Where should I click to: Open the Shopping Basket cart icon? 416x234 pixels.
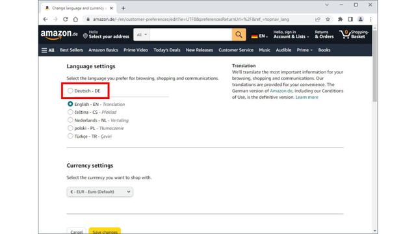[x=354, y=34]
